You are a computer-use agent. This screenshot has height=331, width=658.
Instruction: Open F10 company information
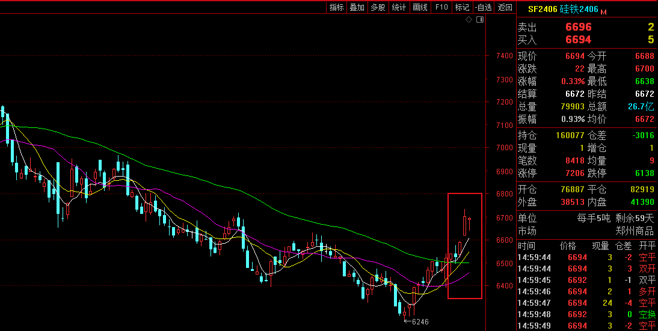tap(441, 7)
